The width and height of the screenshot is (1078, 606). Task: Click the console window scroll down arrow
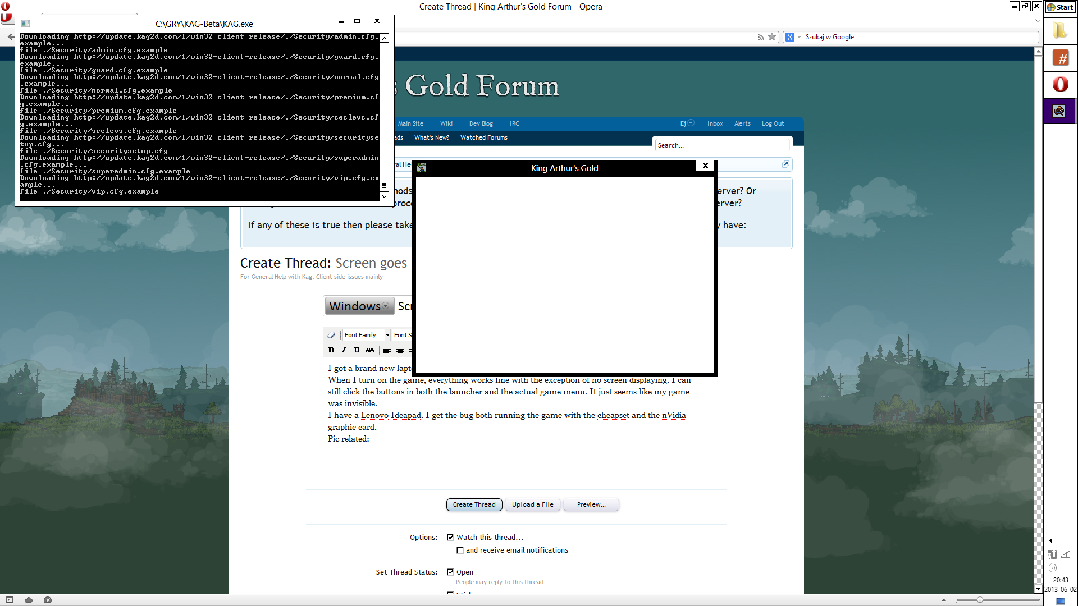[x=385, y=196]
